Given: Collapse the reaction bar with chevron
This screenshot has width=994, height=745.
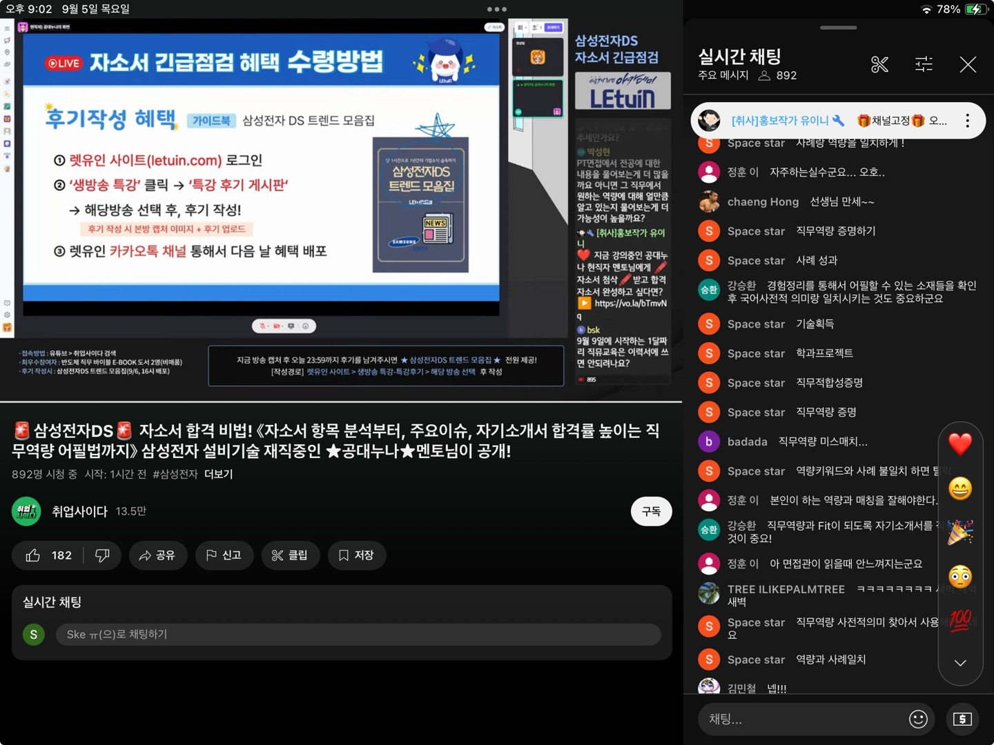Looking at the screenshot, I should tap(960, 663).
